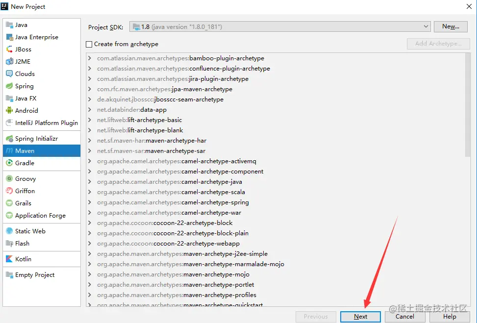Pick the IntelliJ Platform Plugin icon
477x323 pixels.
point(9,123)
